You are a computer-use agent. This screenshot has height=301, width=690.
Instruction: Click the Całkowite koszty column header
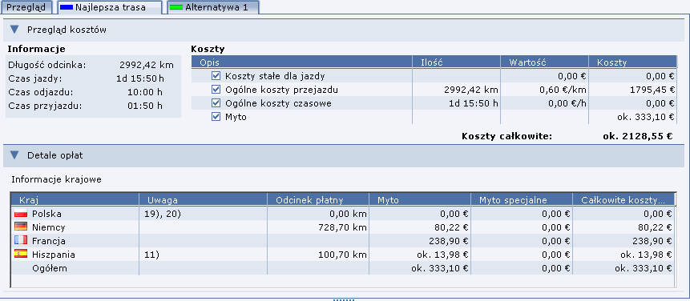(x=623, y=200)
